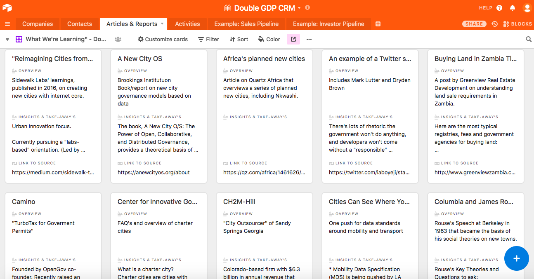Toggle the views sidebar expander arrow
Image resolution: width=534 pixels, height=279 pixels.
pyautogui.click(x=7, y=40)
